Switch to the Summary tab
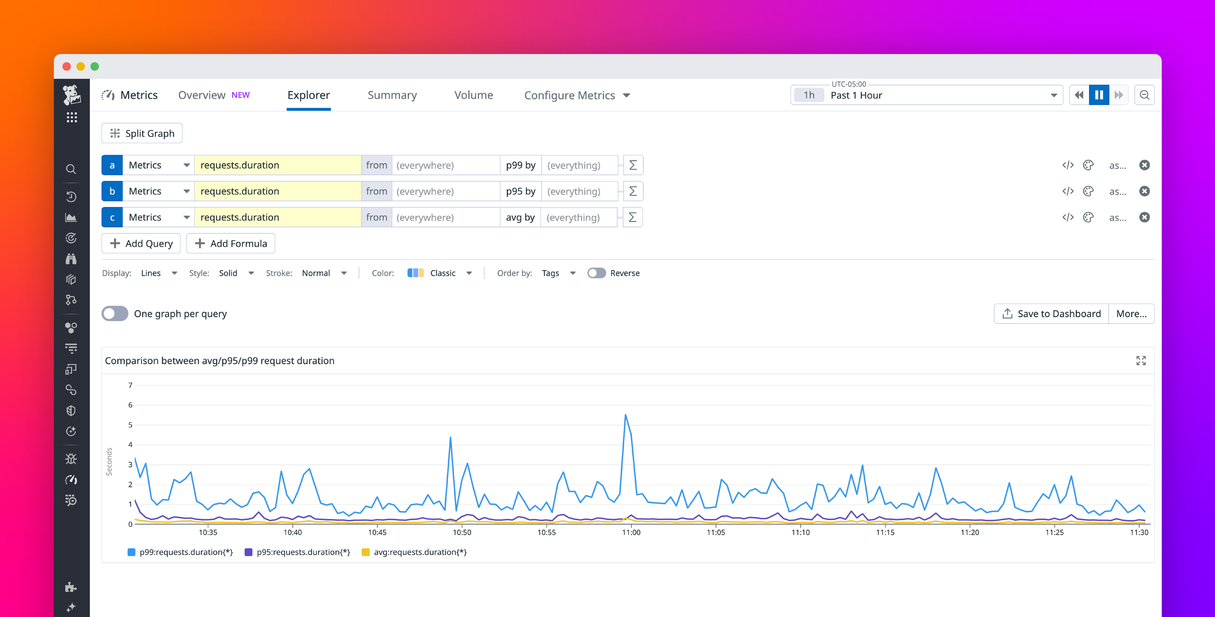Image resolution: width=1215 pixels, height=617 pixels. [x=392, y=95]
